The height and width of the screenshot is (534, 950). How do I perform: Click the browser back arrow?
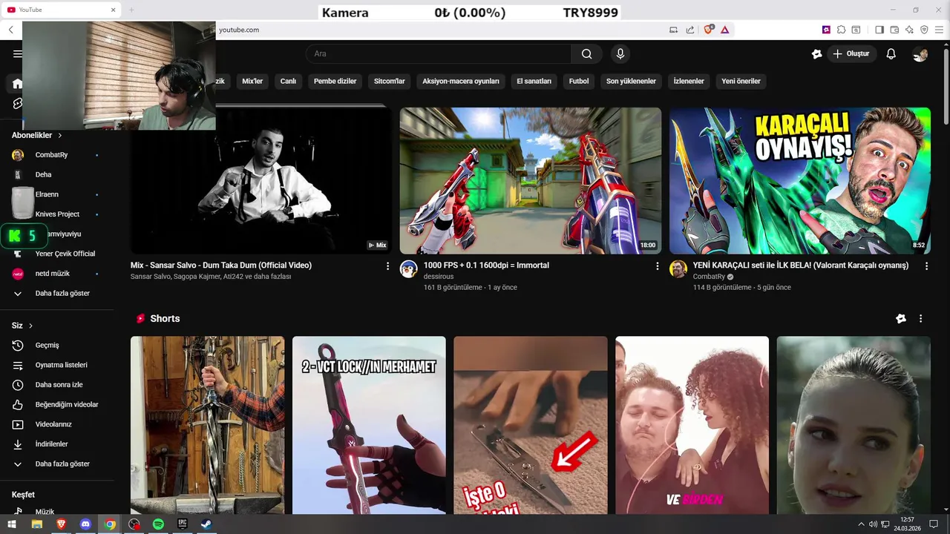tap(11, 30)
